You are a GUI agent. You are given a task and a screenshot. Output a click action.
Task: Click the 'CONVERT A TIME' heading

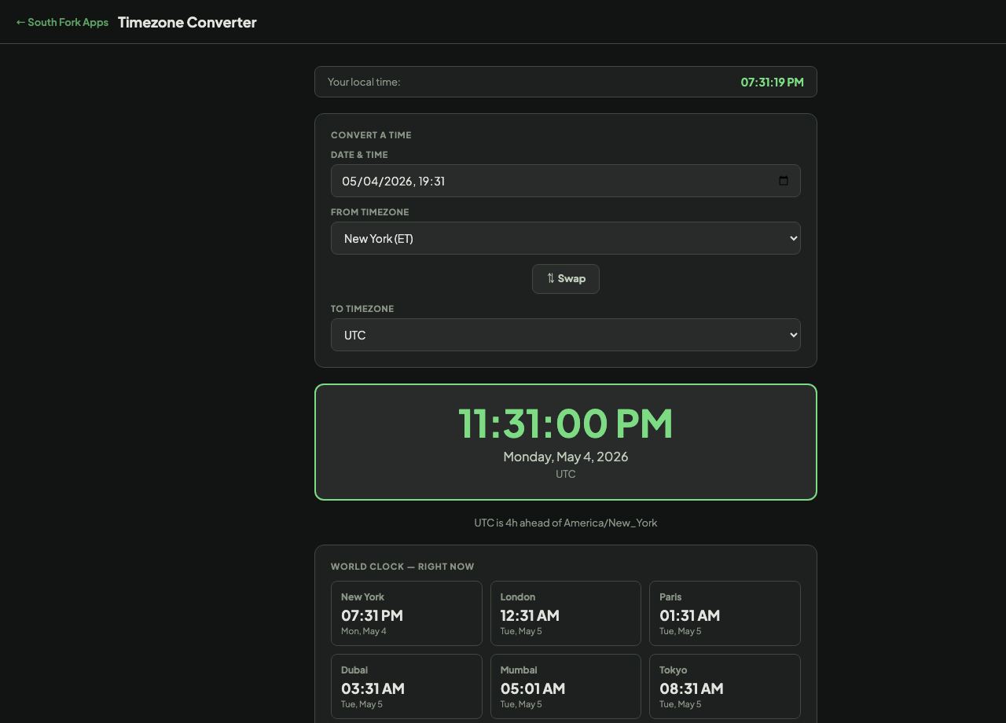tap(371, 135)
